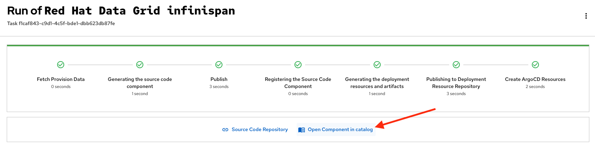Click the green progress bar above the steps

tap(298, 46)
